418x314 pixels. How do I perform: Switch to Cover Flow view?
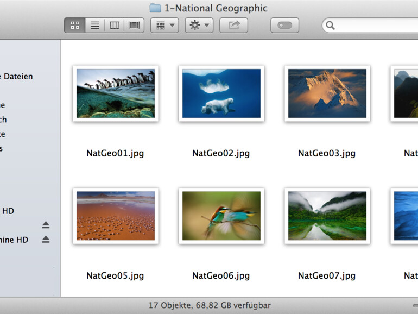[x=134, y=26]
